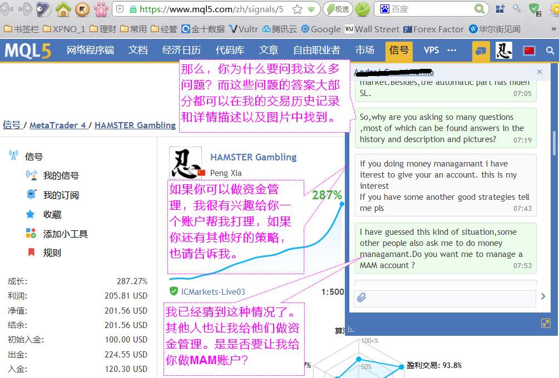Click the 信号 sidebar heading

[34, 157]
